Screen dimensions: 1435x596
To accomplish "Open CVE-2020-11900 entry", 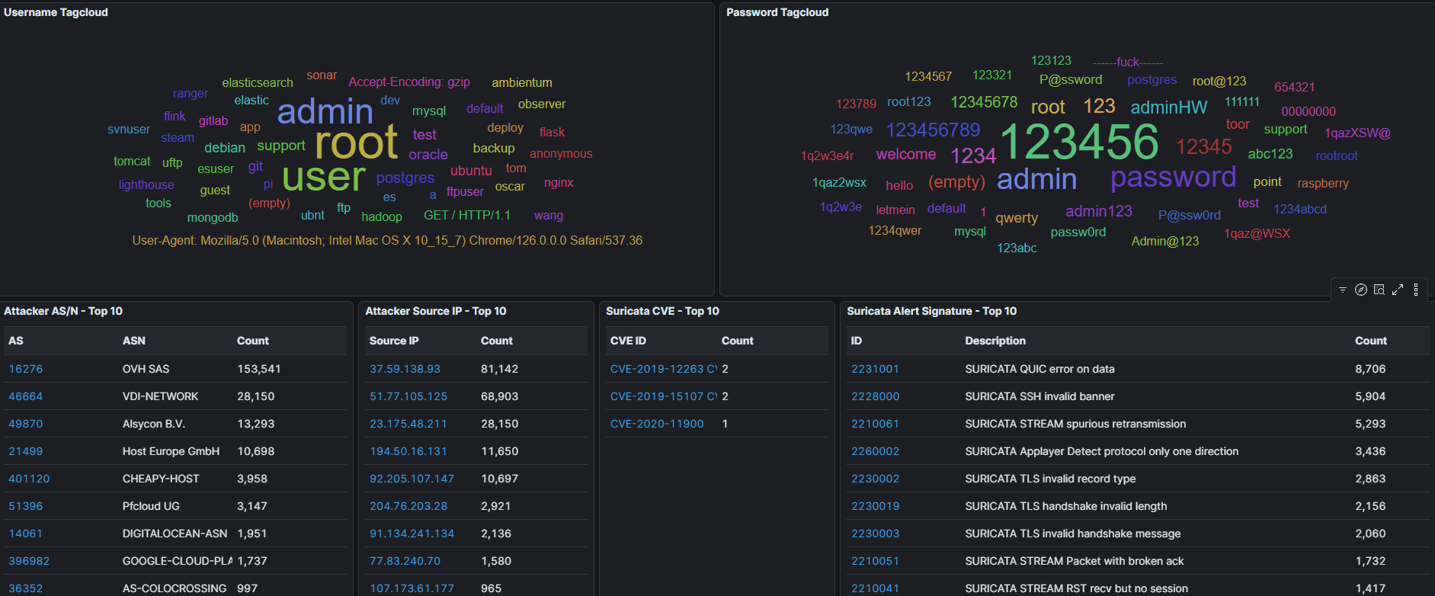I will (x=657, y=424).
